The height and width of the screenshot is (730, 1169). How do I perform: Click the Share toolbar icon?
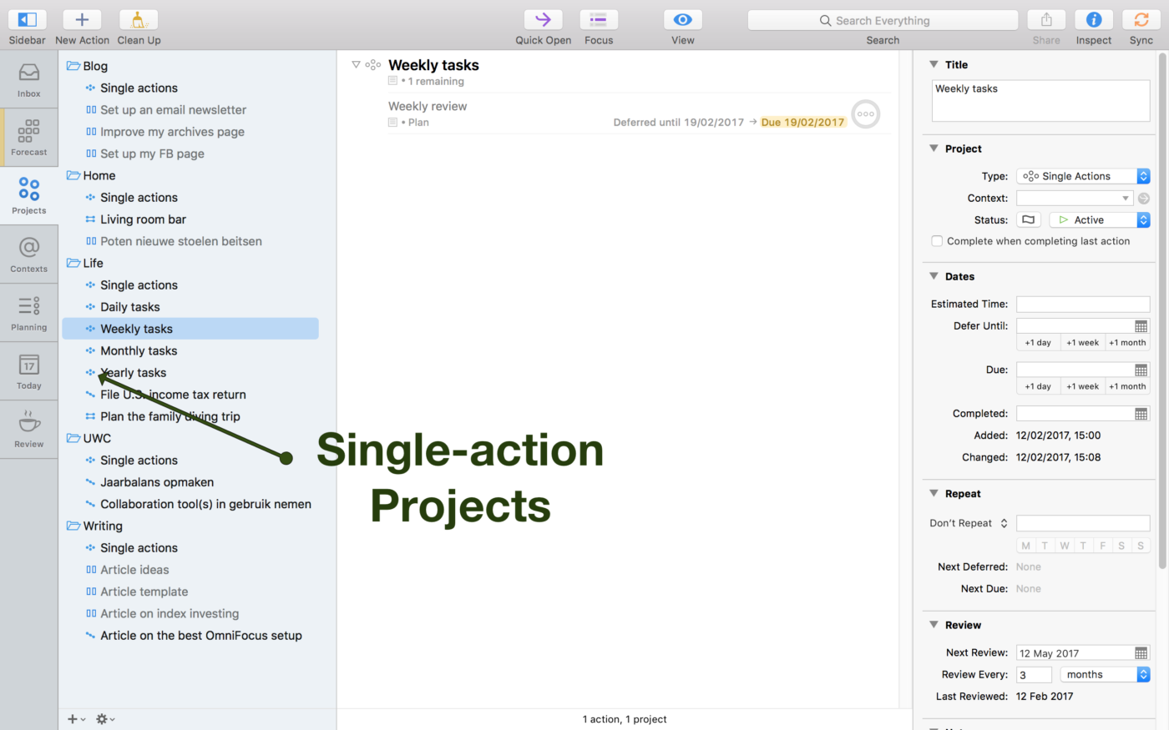point(1046,20)
